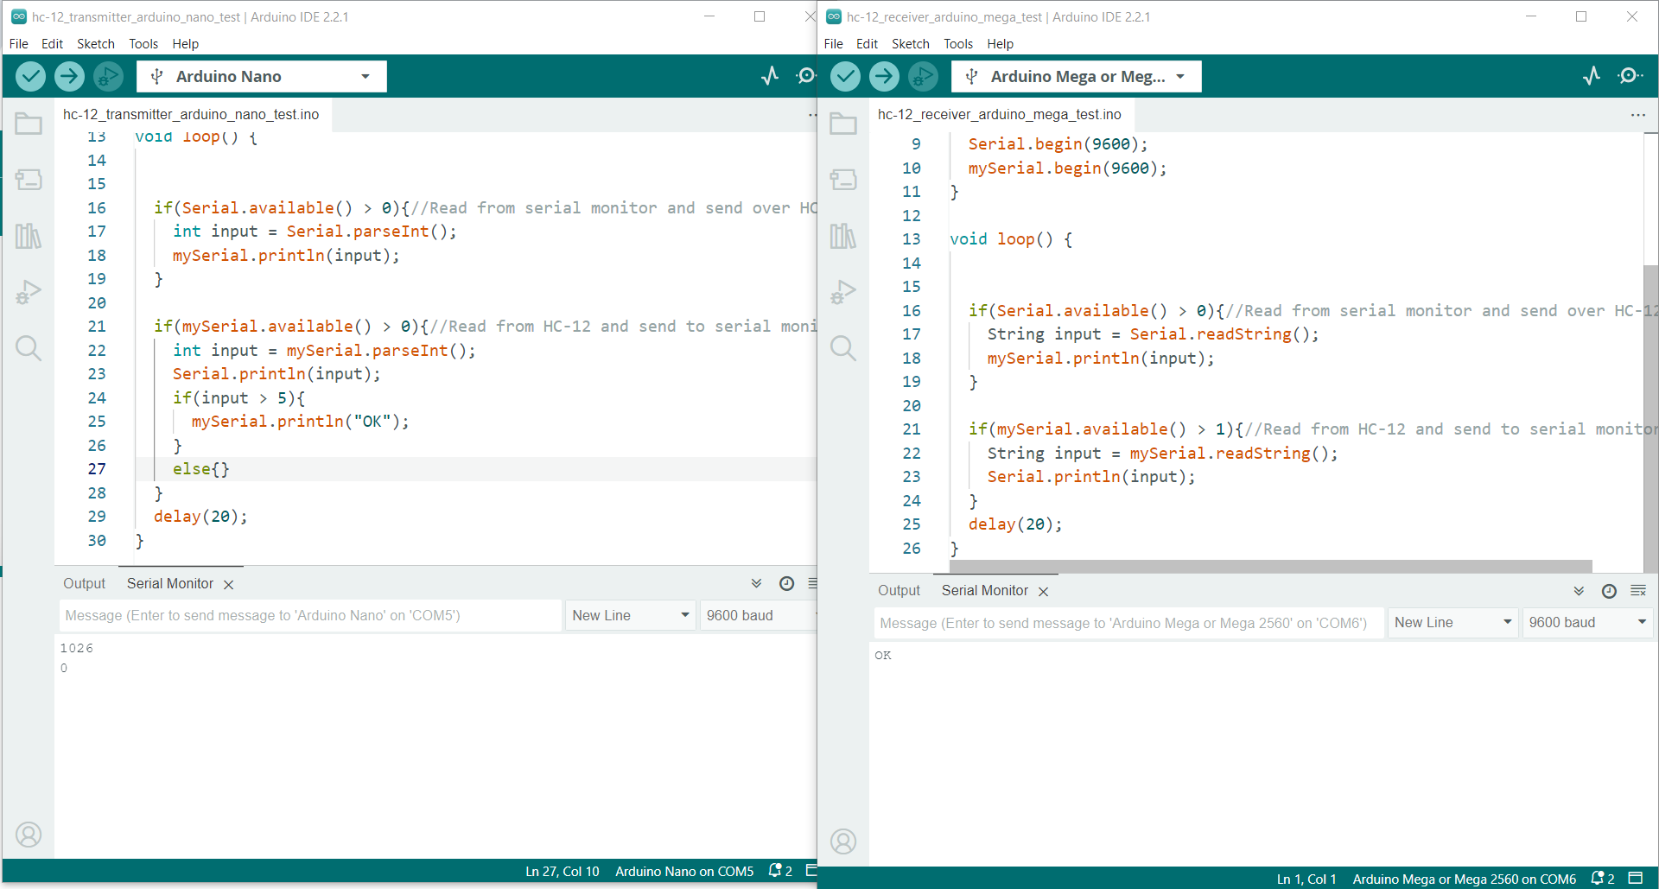Upload sketch to the Arduino Mega board
The width and height of the screenshot is (1659, 889).
884,77
